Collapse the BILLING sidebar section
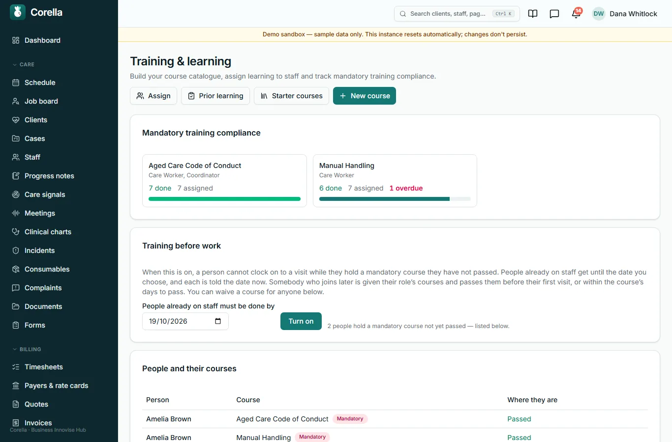The image size is (672, 442). tap(27, 349)
